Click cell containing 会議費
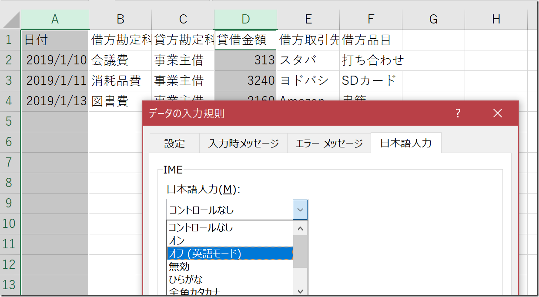Image resolution: width=539 pixels, height=297 pixels. [120, 60]
